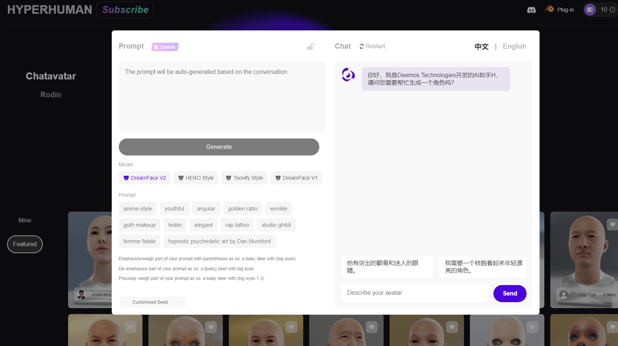Select the HERO Style model
The height and width of the screenshot is (346, 618).
click(x=196, y=178)
